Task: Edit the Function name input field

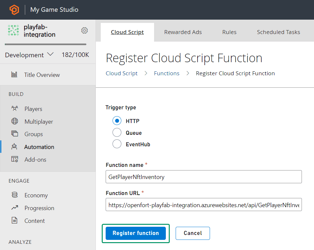Action: 203,177
